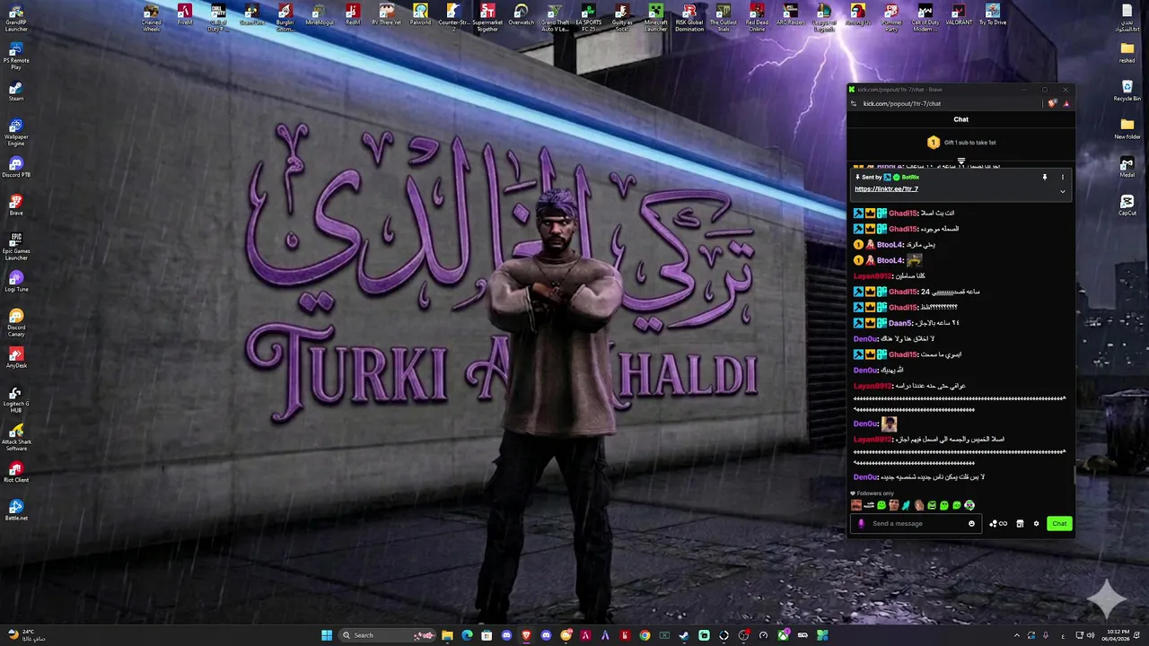Open the Recycle Bin
Image resolution: width=1149 pixels, height=646 pixels.
pos(1127,91)
